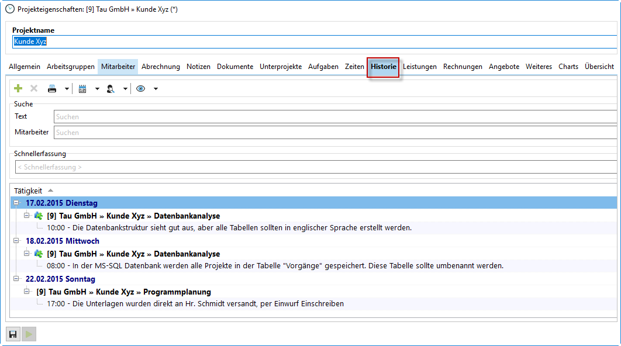
Task: Click the Text search input field
Action: (334, 117)
